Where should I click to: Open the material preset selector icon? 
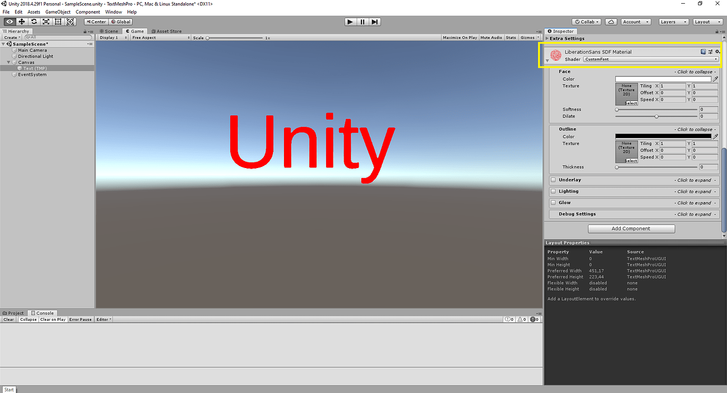(710, 52)
